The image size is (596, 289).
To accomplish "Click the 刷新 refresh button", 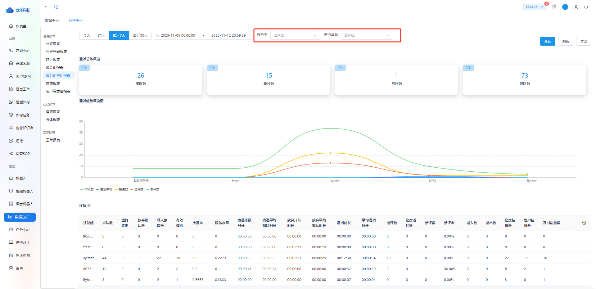I will pyautogui.click(x=566, y=41).
